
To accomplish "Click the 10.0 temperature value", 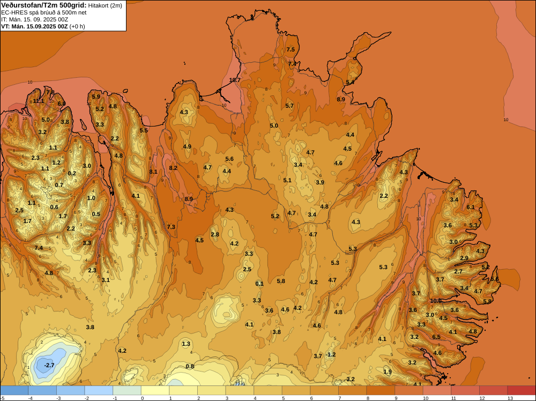I will (x=435, y=301).
